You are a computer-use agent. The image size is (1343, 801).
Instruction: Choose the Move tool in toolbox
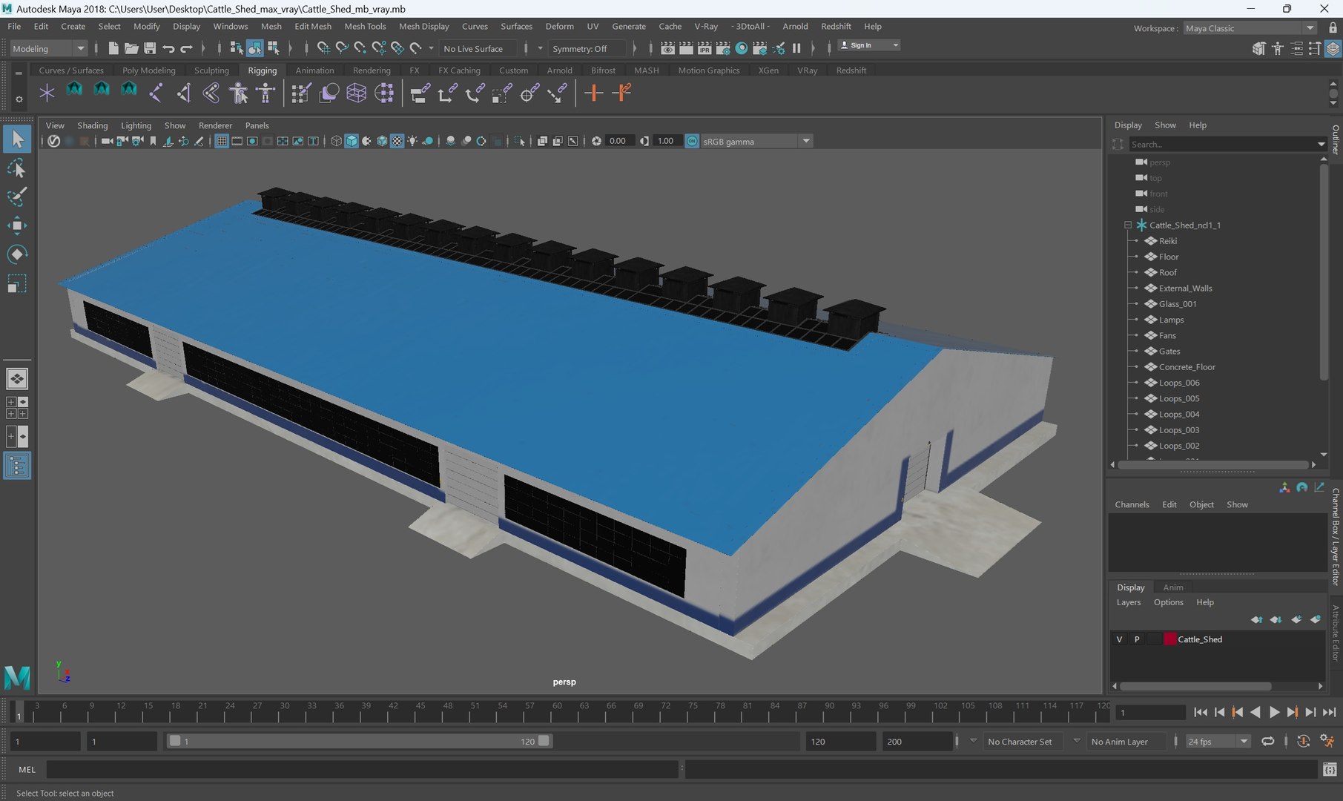click(x=17, y=225)
